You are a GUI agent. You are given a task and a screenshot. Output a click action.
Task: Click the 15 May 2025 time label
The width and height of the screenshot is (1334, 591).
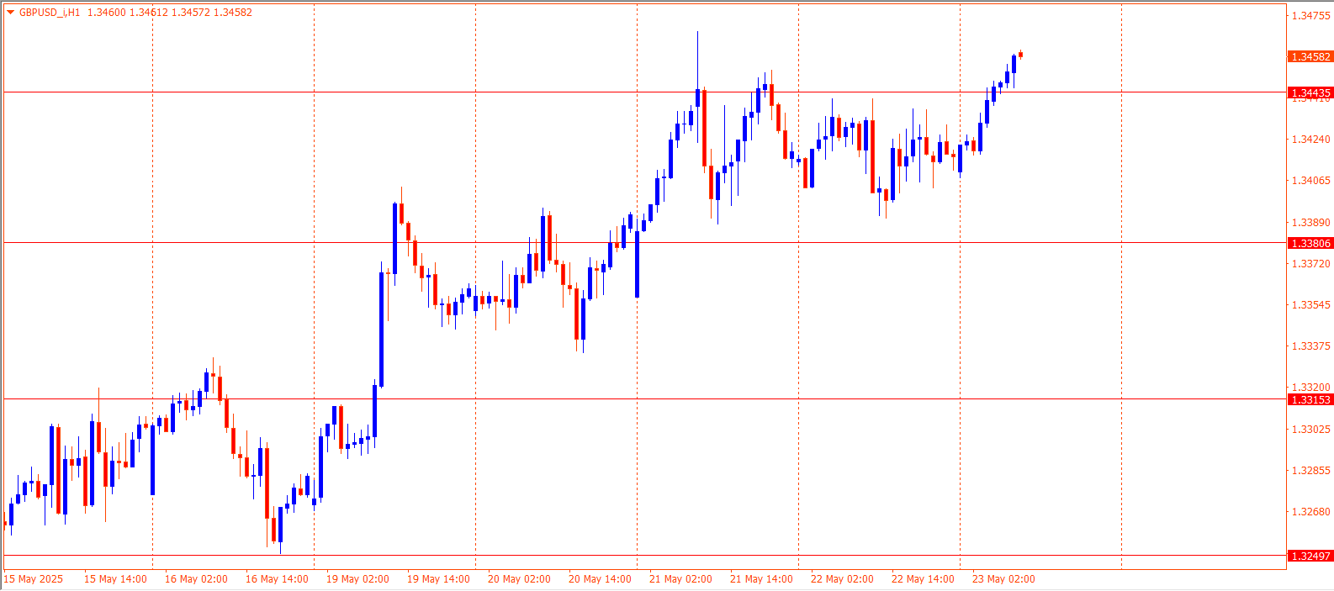click(x=34, y=578)
